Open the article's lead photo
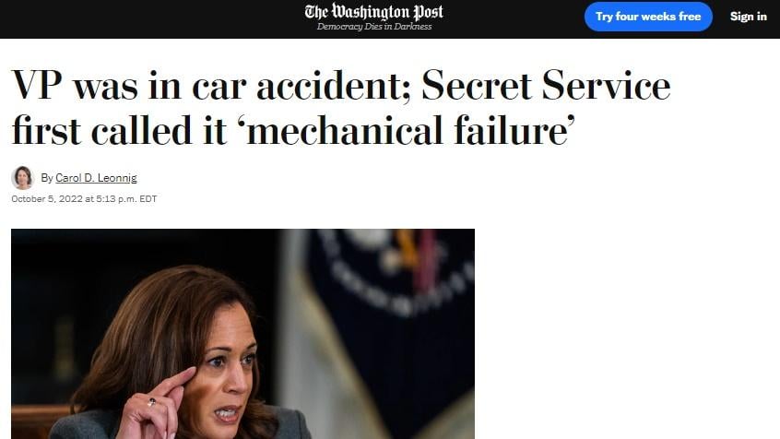This screenshot has width=780, height=439. [x=242, y=333]
